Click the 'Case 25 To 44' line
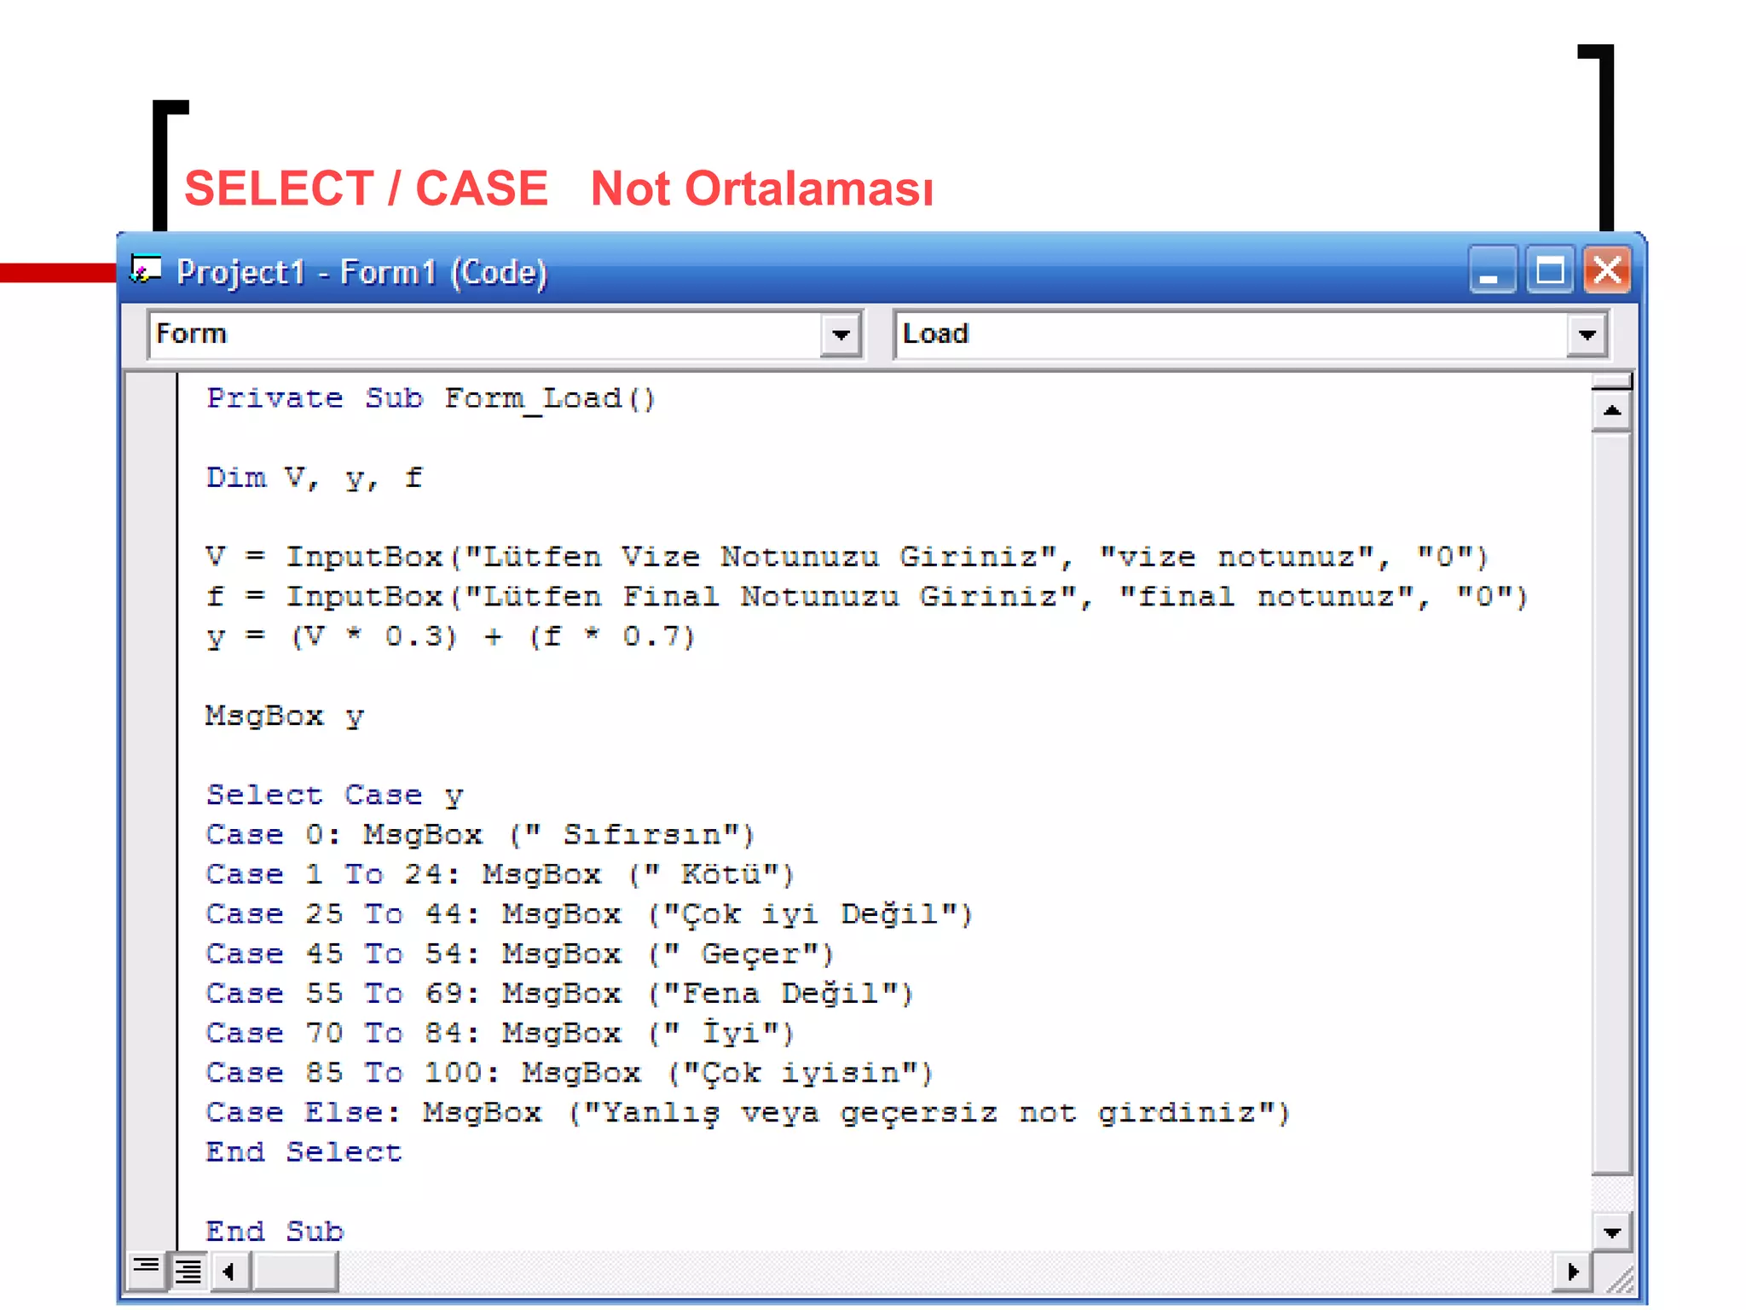 pyautogui.click(x=589, y=913)
